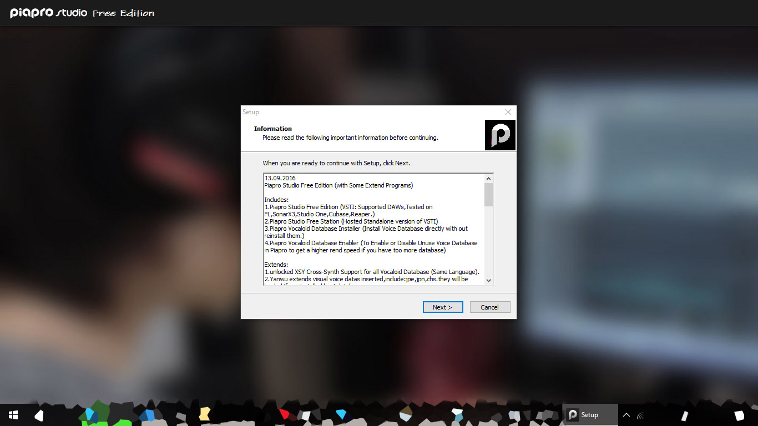758x426 pixels.
Task: Cancel the Piapro Studio setup
Action: click(490, 307)
